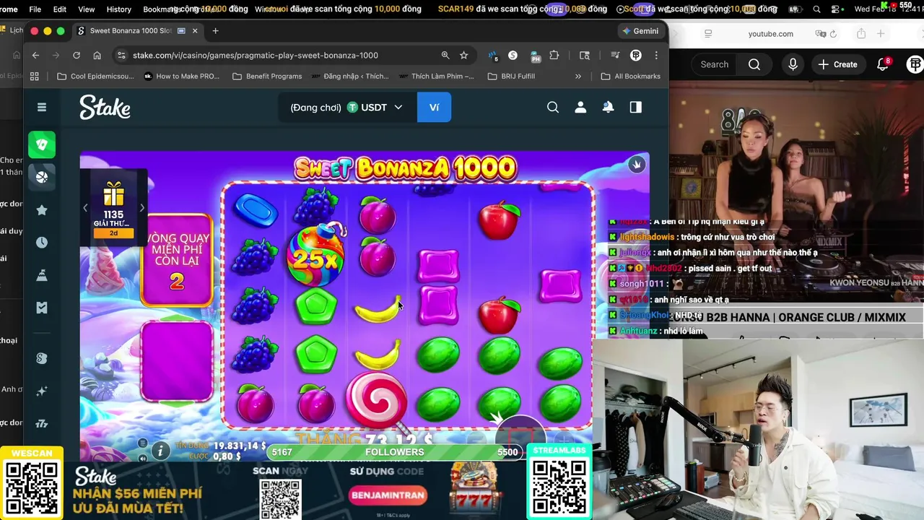The height and width of the screenshot is (520, 924).
Task: Show previous promotion in gift widget
Action: [85, 208]
